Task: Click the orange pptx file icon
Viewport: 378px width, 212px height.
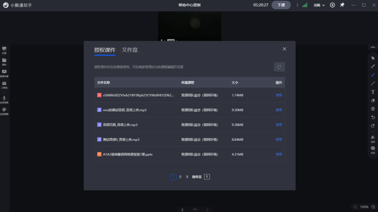Action: coord(99,154)
